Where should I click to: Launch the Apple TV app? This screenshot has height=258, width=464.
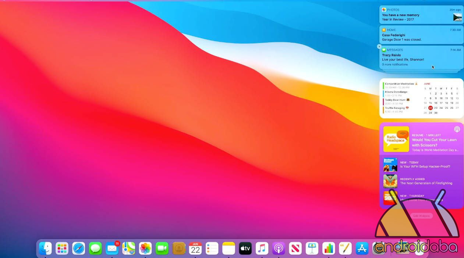(245, 248)
